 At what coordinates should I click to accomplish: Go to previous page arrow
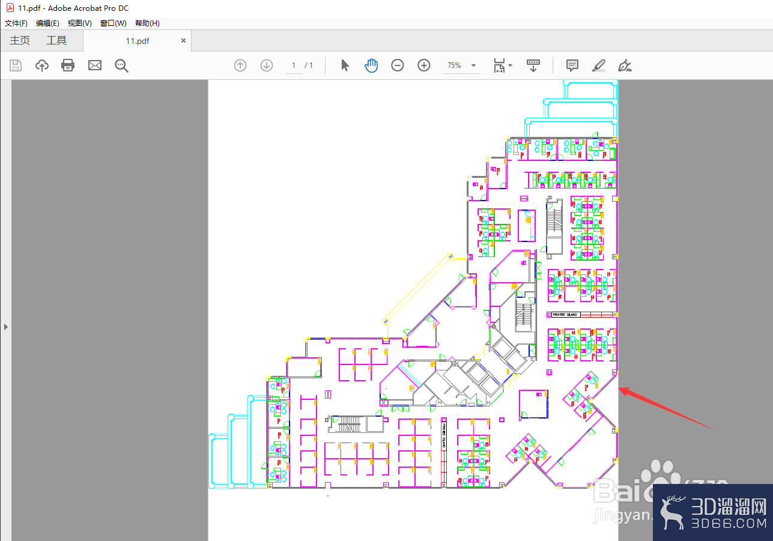(x=240, y=65)
